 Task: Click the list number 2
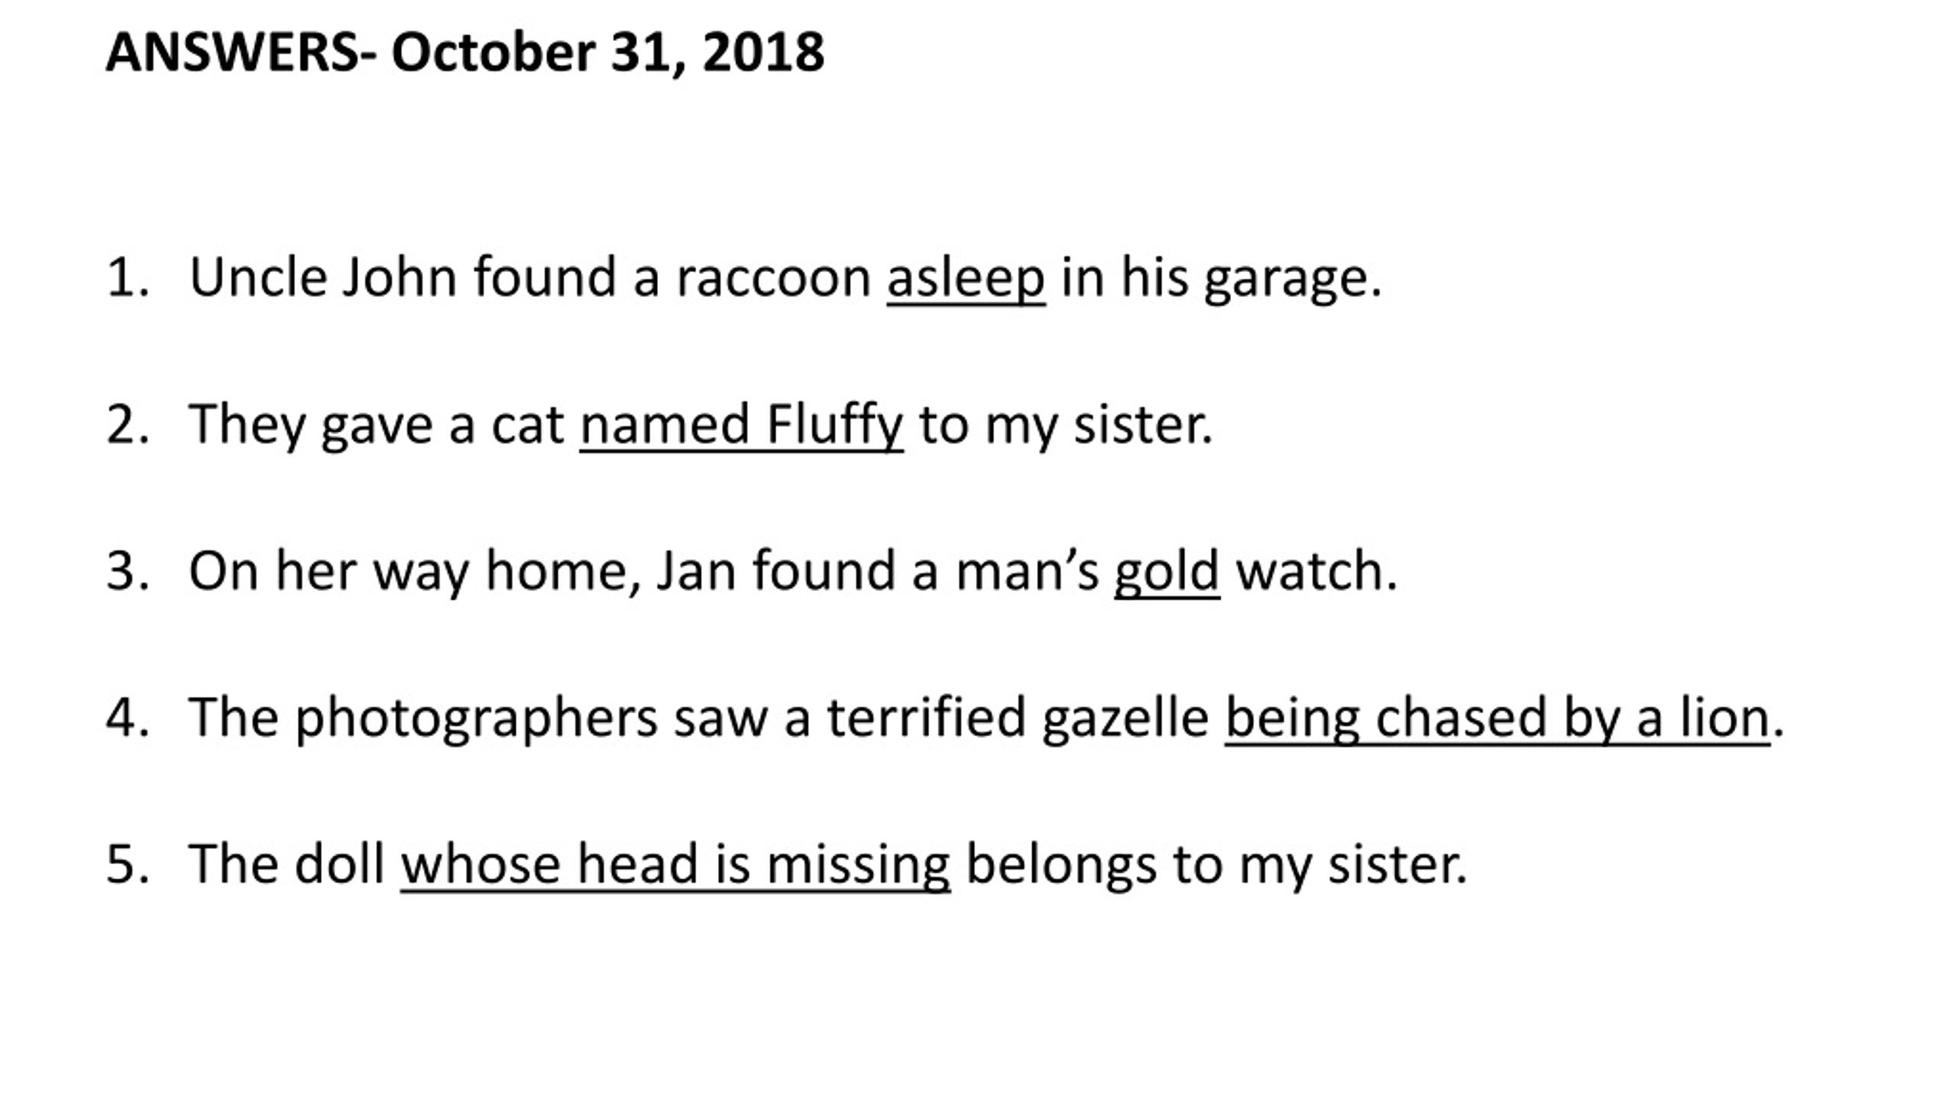click(x=128, y=424)
